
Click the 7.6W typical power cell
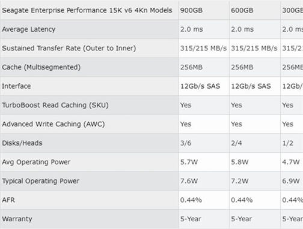coord(189,181)
